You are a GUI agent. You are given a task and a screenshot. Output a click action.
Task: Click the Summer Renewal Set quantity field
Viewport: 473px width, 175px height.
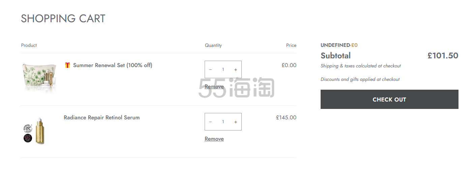223,70
